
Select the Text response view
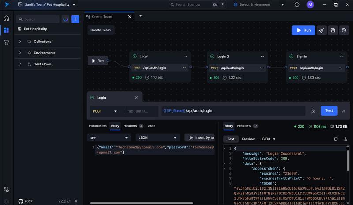pyautogui.click(x=231, y=139)
